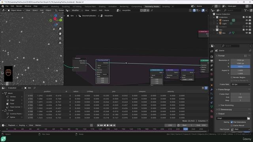Open the Object Data green triangle tab
The width and height of the screenshot is (253, 142).
[x=212, y=107]
